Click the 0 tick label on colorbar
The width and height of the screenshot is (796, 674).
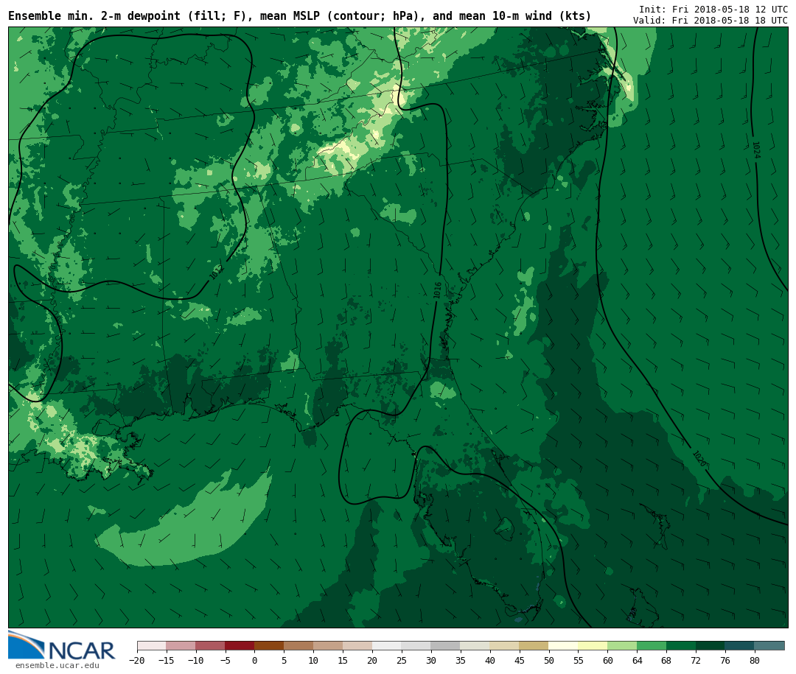point(254,661)
